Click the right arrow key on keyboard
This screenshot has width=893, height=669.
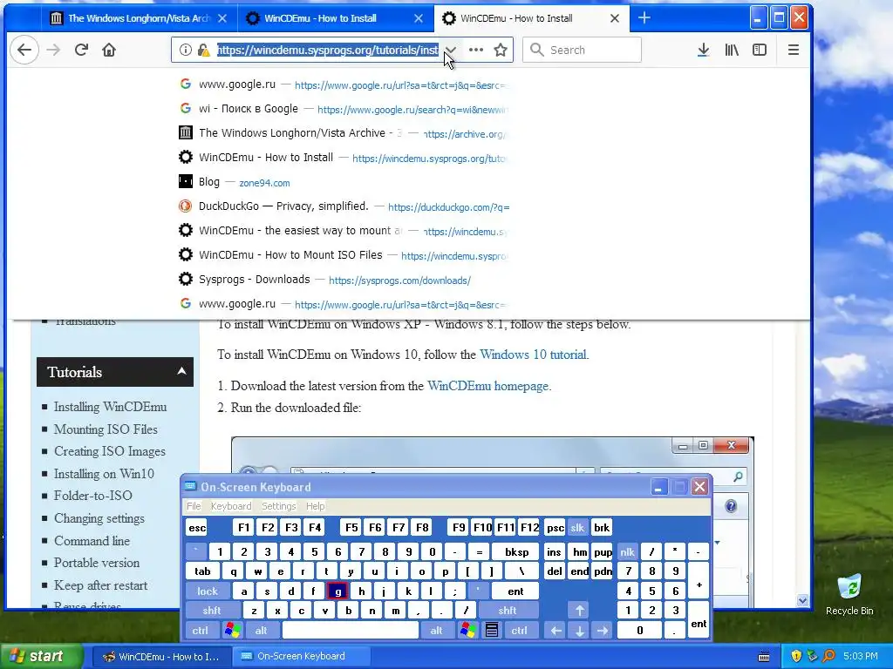coord(603,631)
